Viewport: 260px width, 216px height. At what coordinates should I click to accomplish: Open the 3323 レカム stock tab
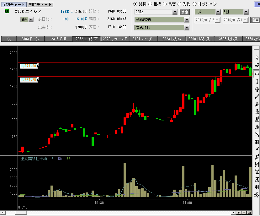(172, 39)
